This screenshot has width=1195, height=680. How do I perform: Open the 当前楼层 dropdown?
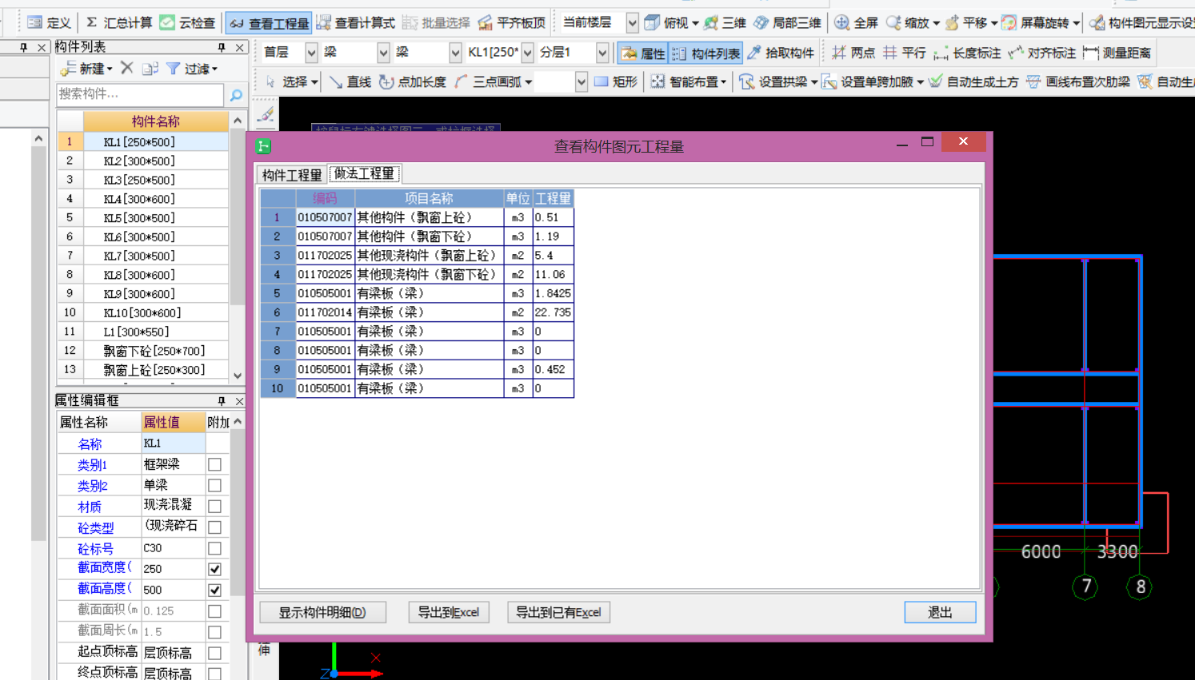click(632, 22)
